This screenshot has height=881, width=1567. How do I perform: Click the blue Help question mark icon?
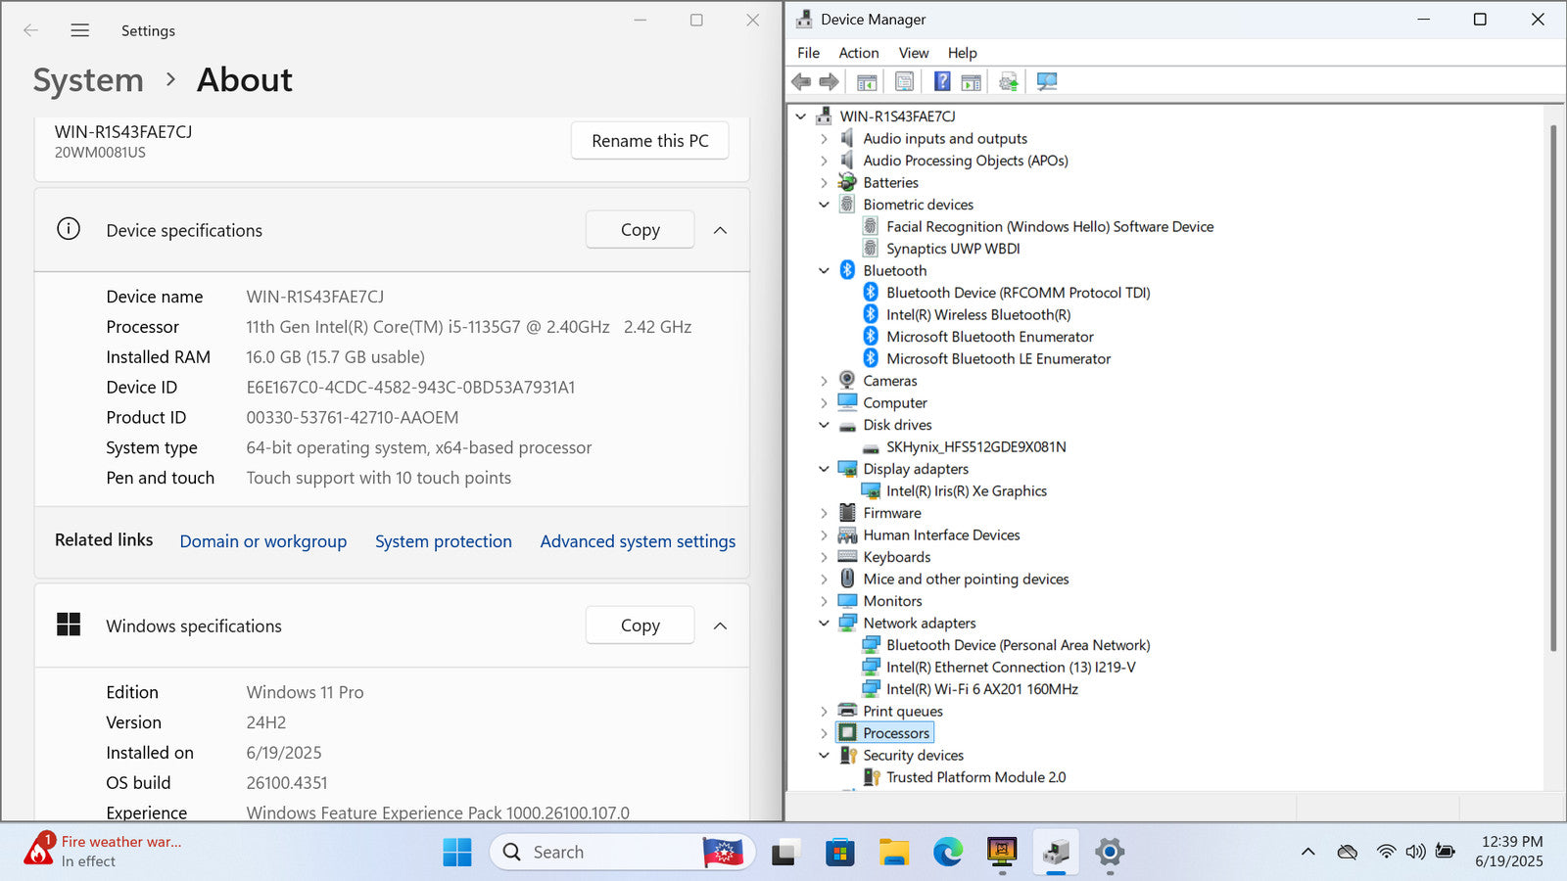(941, 82)
